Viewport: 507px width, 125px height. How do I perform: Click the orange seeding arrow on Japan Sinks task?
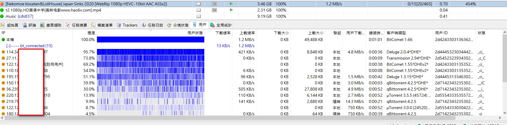2,4
